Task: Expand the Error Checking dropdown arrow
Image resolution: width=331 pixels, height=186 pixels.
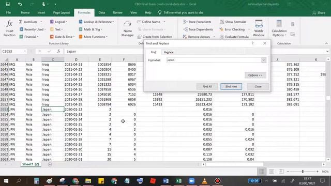Action: [x=249, y=29]
